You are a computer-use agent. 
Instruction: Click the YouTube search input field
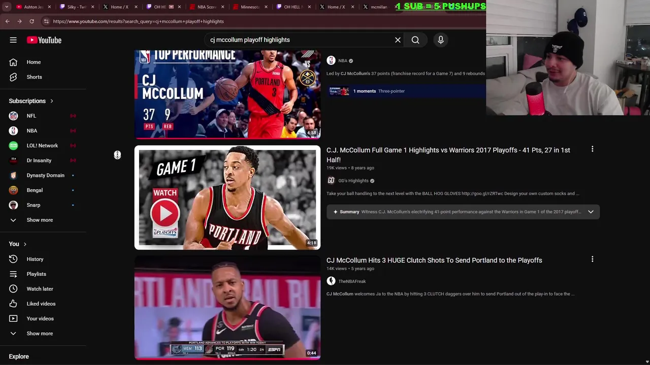(300, 40)
